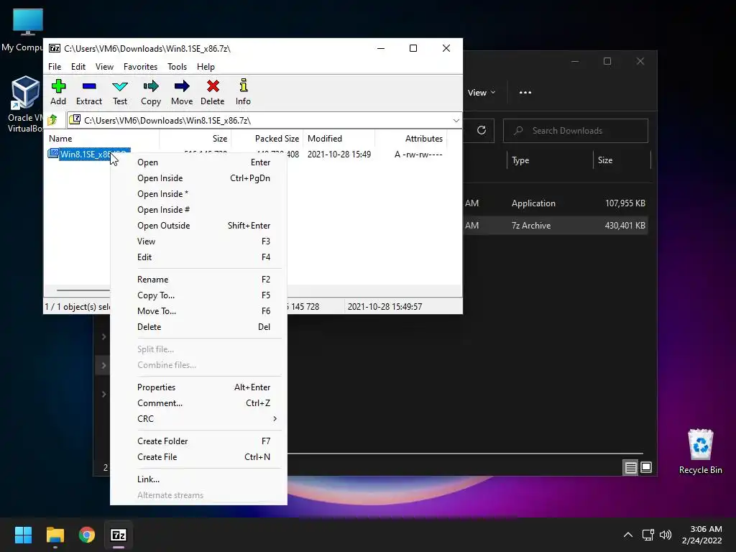Click the network tray icon
Screen dimensions: 736x552
click(x=648, y=535)
